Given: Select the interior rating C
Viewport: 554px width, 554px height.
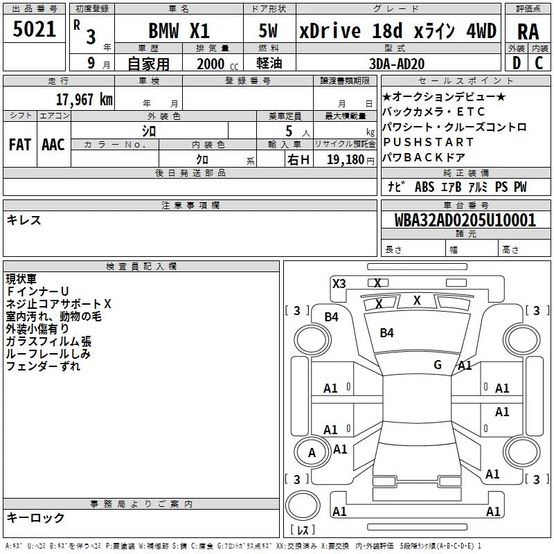Looking at the screenshot, I should pyautogui.click(x=539, y=63).
